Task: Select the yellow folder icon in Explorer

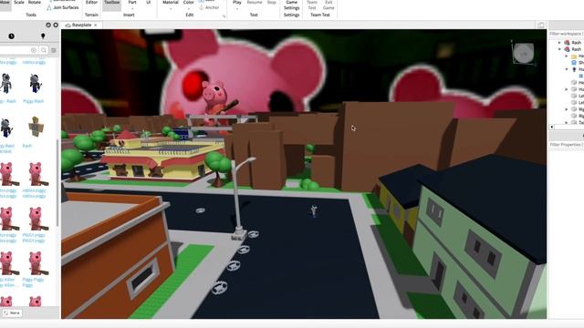Action: 574,56
